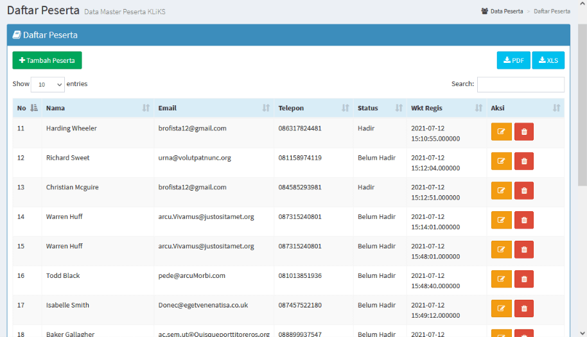Image resolution: width=587 pixels, height=337 pixels.
Task: Click edit icon for Harding Wheeler
Action: tap(501, 132)
